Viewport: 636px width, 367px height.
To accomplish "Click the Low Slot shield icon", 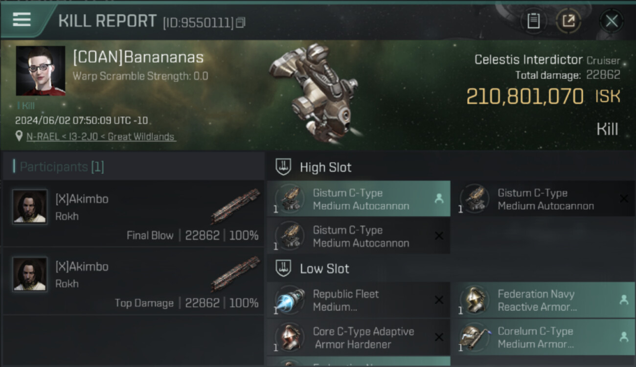I will click(284, 269).
